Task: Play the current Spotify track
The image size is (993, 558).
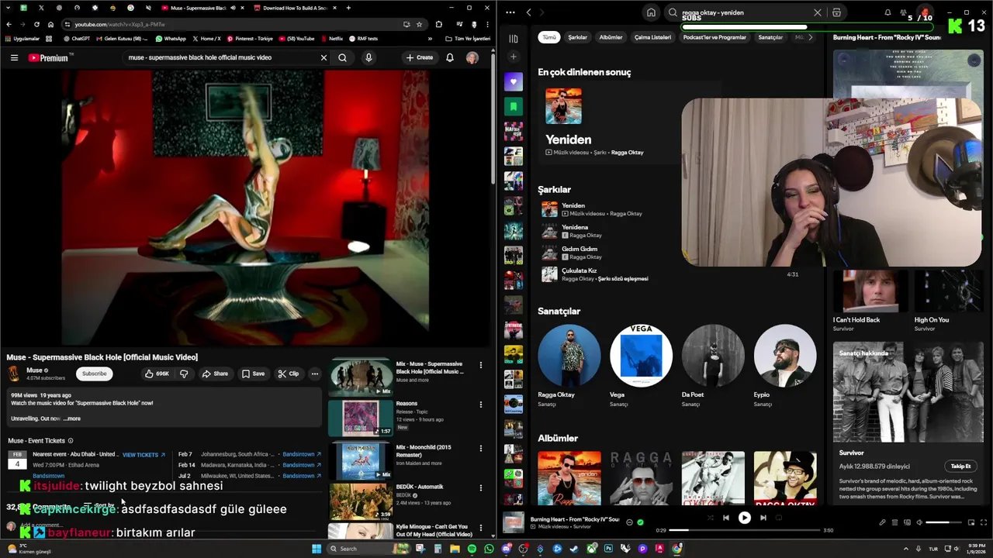Action: (744, 518)
